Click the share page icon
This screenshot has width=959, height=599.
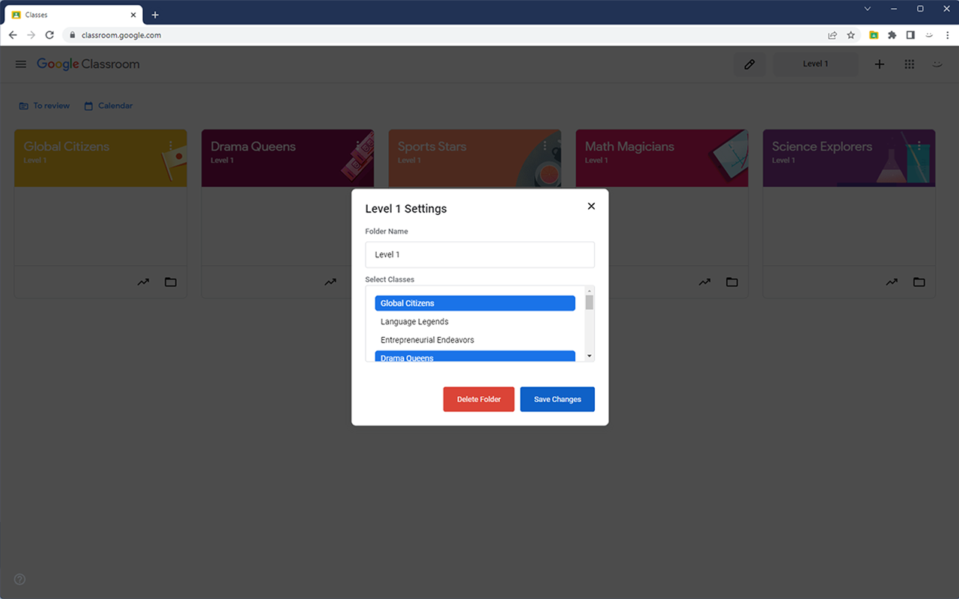[x=832, y=35]
